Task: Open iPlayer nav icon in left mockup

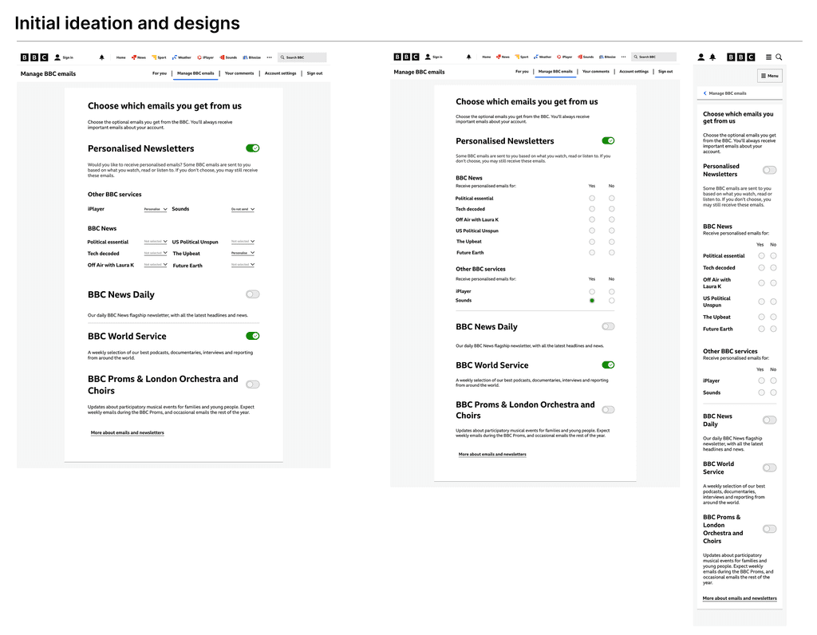Action: [199, 57]
